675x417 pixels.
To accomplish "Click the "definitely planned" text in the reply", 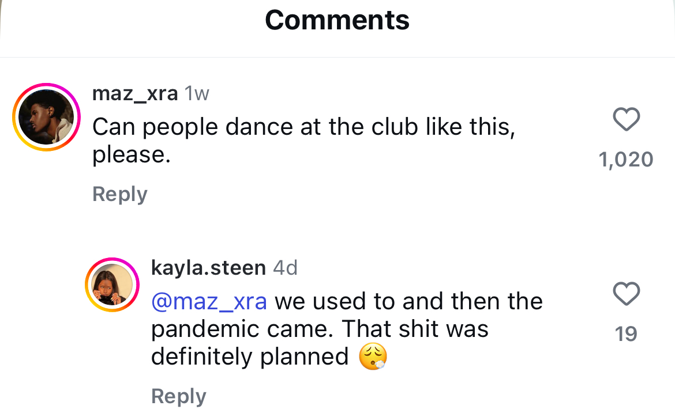I will 250,357.
